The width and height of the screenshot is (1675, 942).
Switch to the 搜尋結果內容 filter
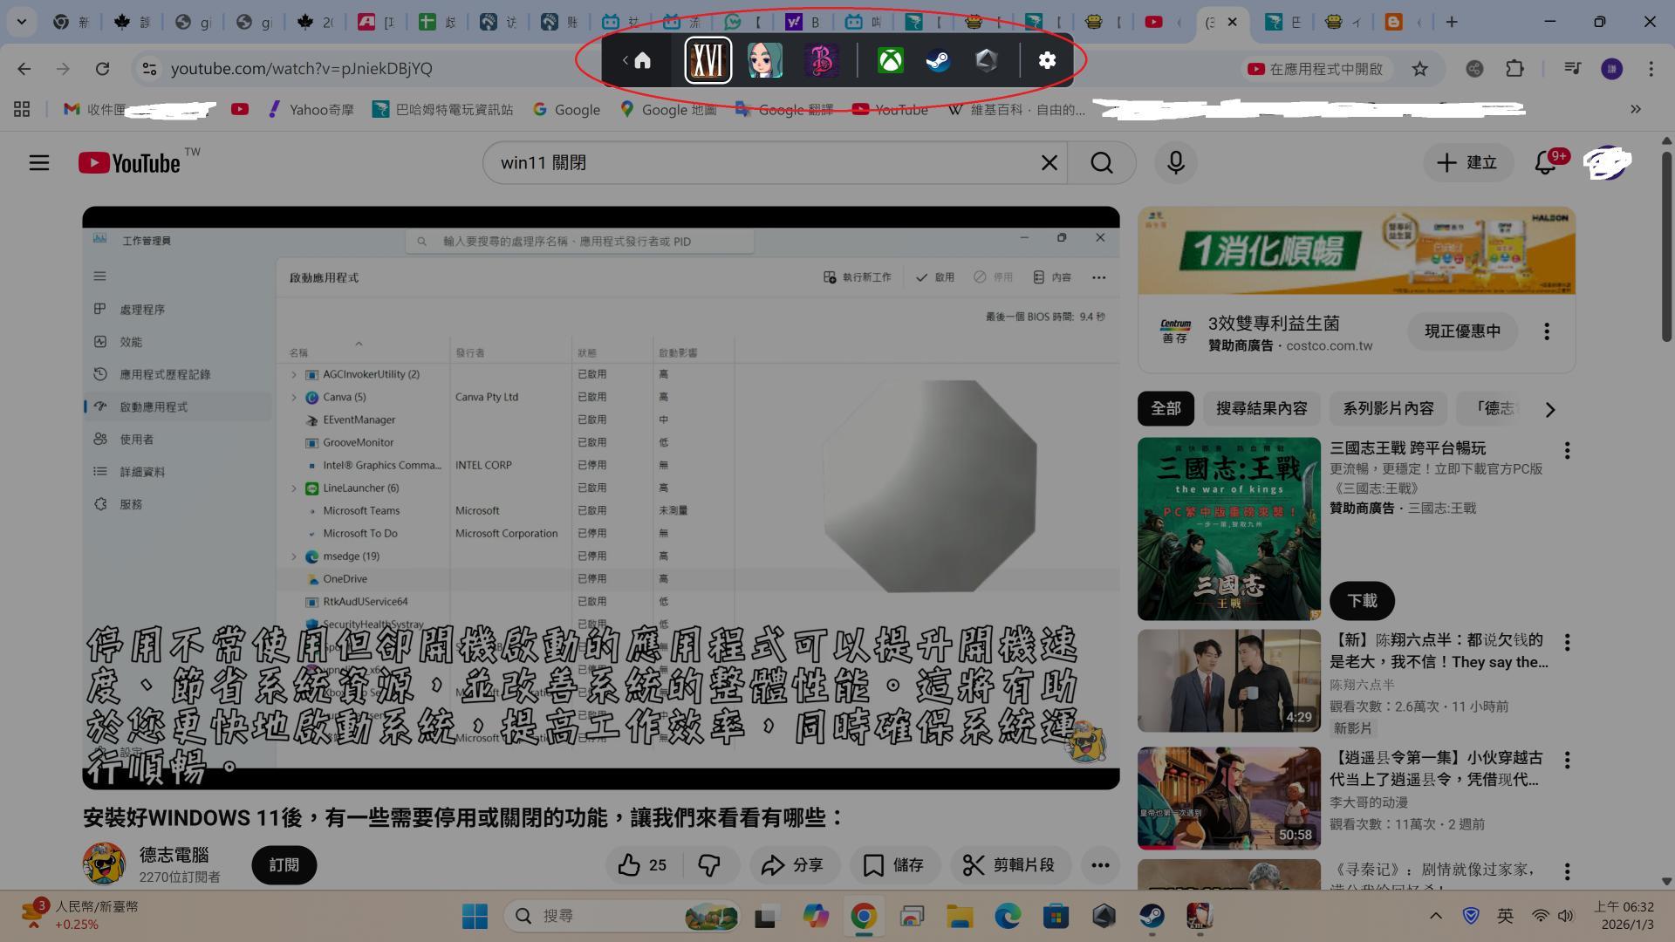coord(1261,408)
